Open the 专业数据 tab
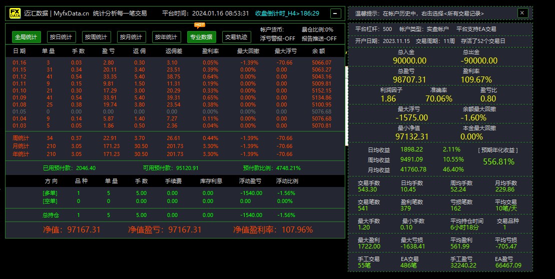The image size is (555, 279). pos(201,37)
